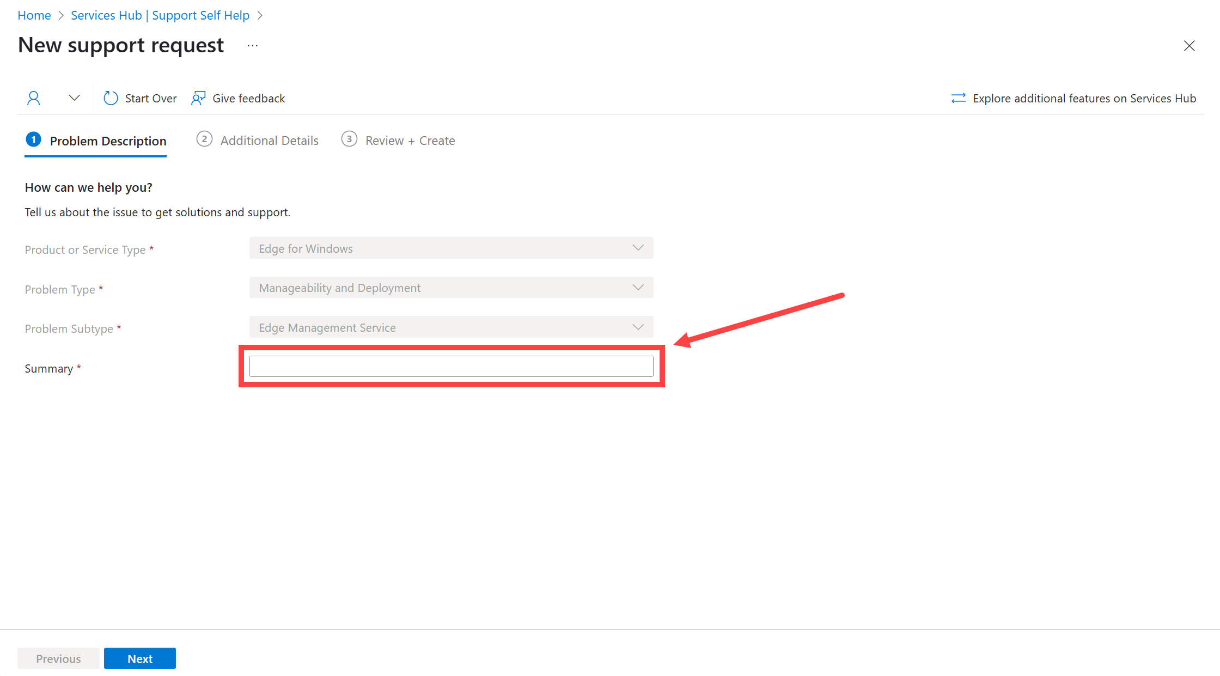1220x676 pixels.
Task: Click the close request dialog button
Action: [x=1190, y=46]
